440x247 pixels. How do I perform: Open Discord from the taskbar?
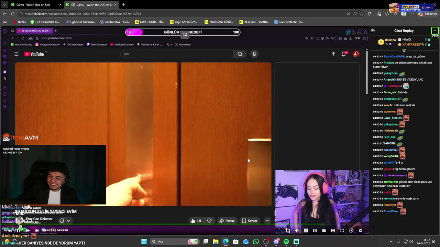click(276, 242)
